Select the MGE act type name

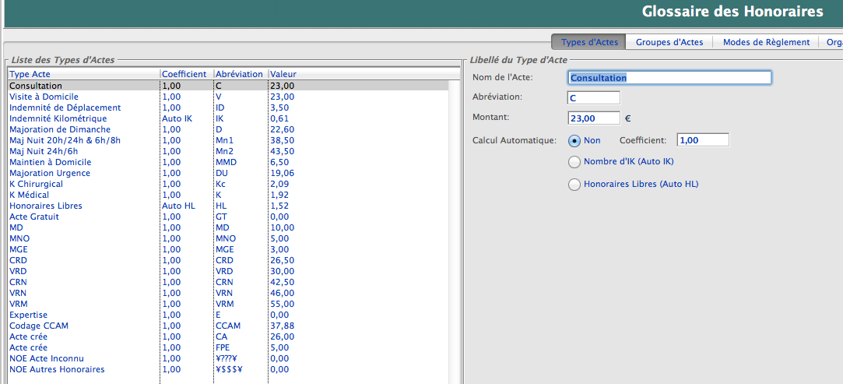pos(18,249)
